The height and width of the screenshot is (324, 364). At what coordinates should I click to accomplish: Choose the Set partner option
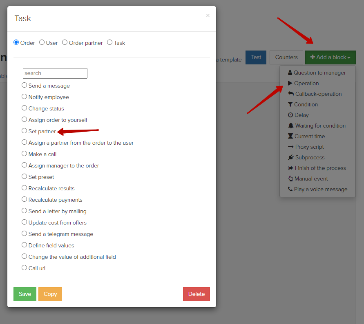24,131
